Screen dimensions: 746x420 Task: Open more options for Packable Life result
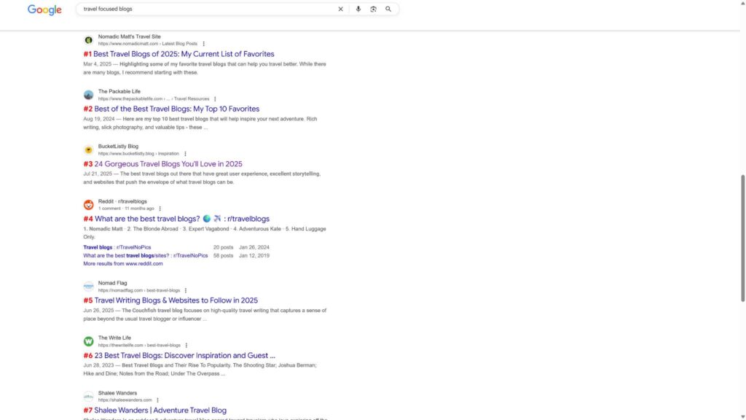(215, 99)
